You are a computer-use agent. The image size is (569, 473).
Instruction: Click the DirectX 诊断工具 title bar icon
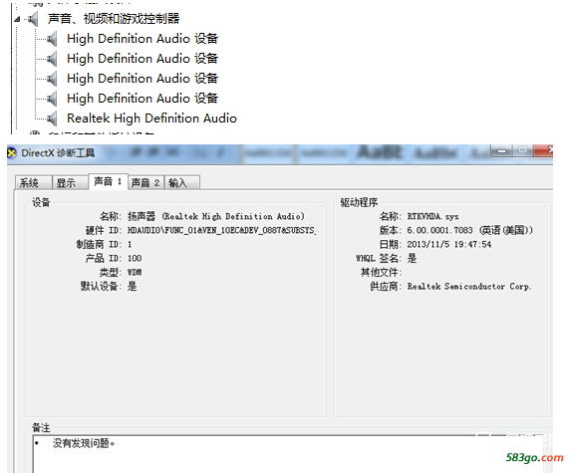pyautogui.click(x=12, y=153)
